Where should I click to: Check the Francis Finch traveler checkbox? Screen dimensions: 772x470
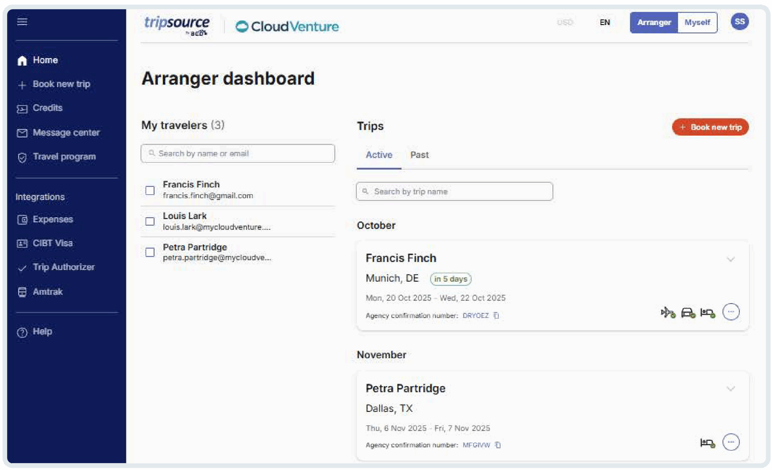[x=150, y=190]
